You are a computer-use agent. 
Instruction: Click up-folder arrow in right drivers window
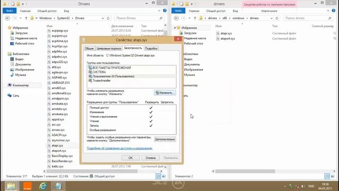tap(195, 18)
